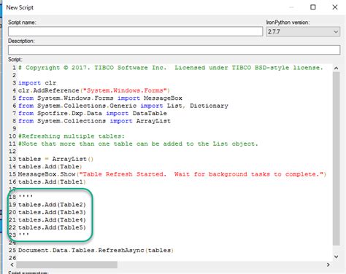Click the opening triple quotes on line 18
The width and height of the screenshot is (346, 274).
tap(26, 196)
